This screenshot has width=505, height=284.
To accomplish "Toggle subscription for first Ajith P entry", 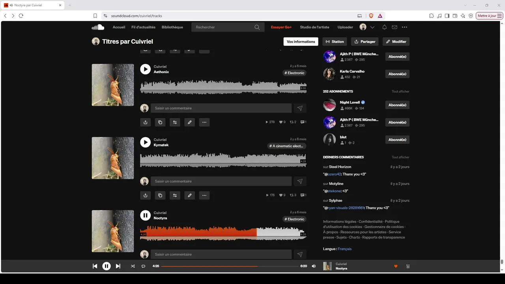I will [x=397, y=56].
